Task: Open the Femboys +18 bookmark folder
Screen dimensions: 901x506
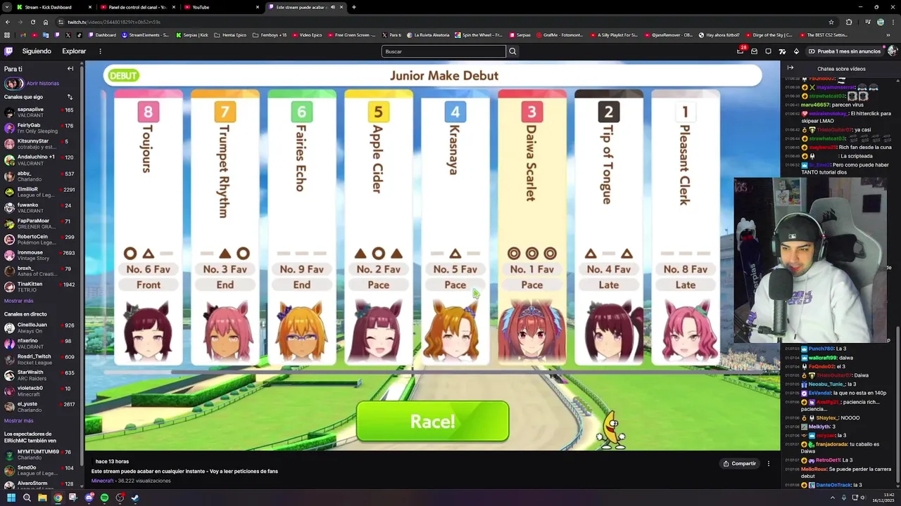Action: (270, 35)
